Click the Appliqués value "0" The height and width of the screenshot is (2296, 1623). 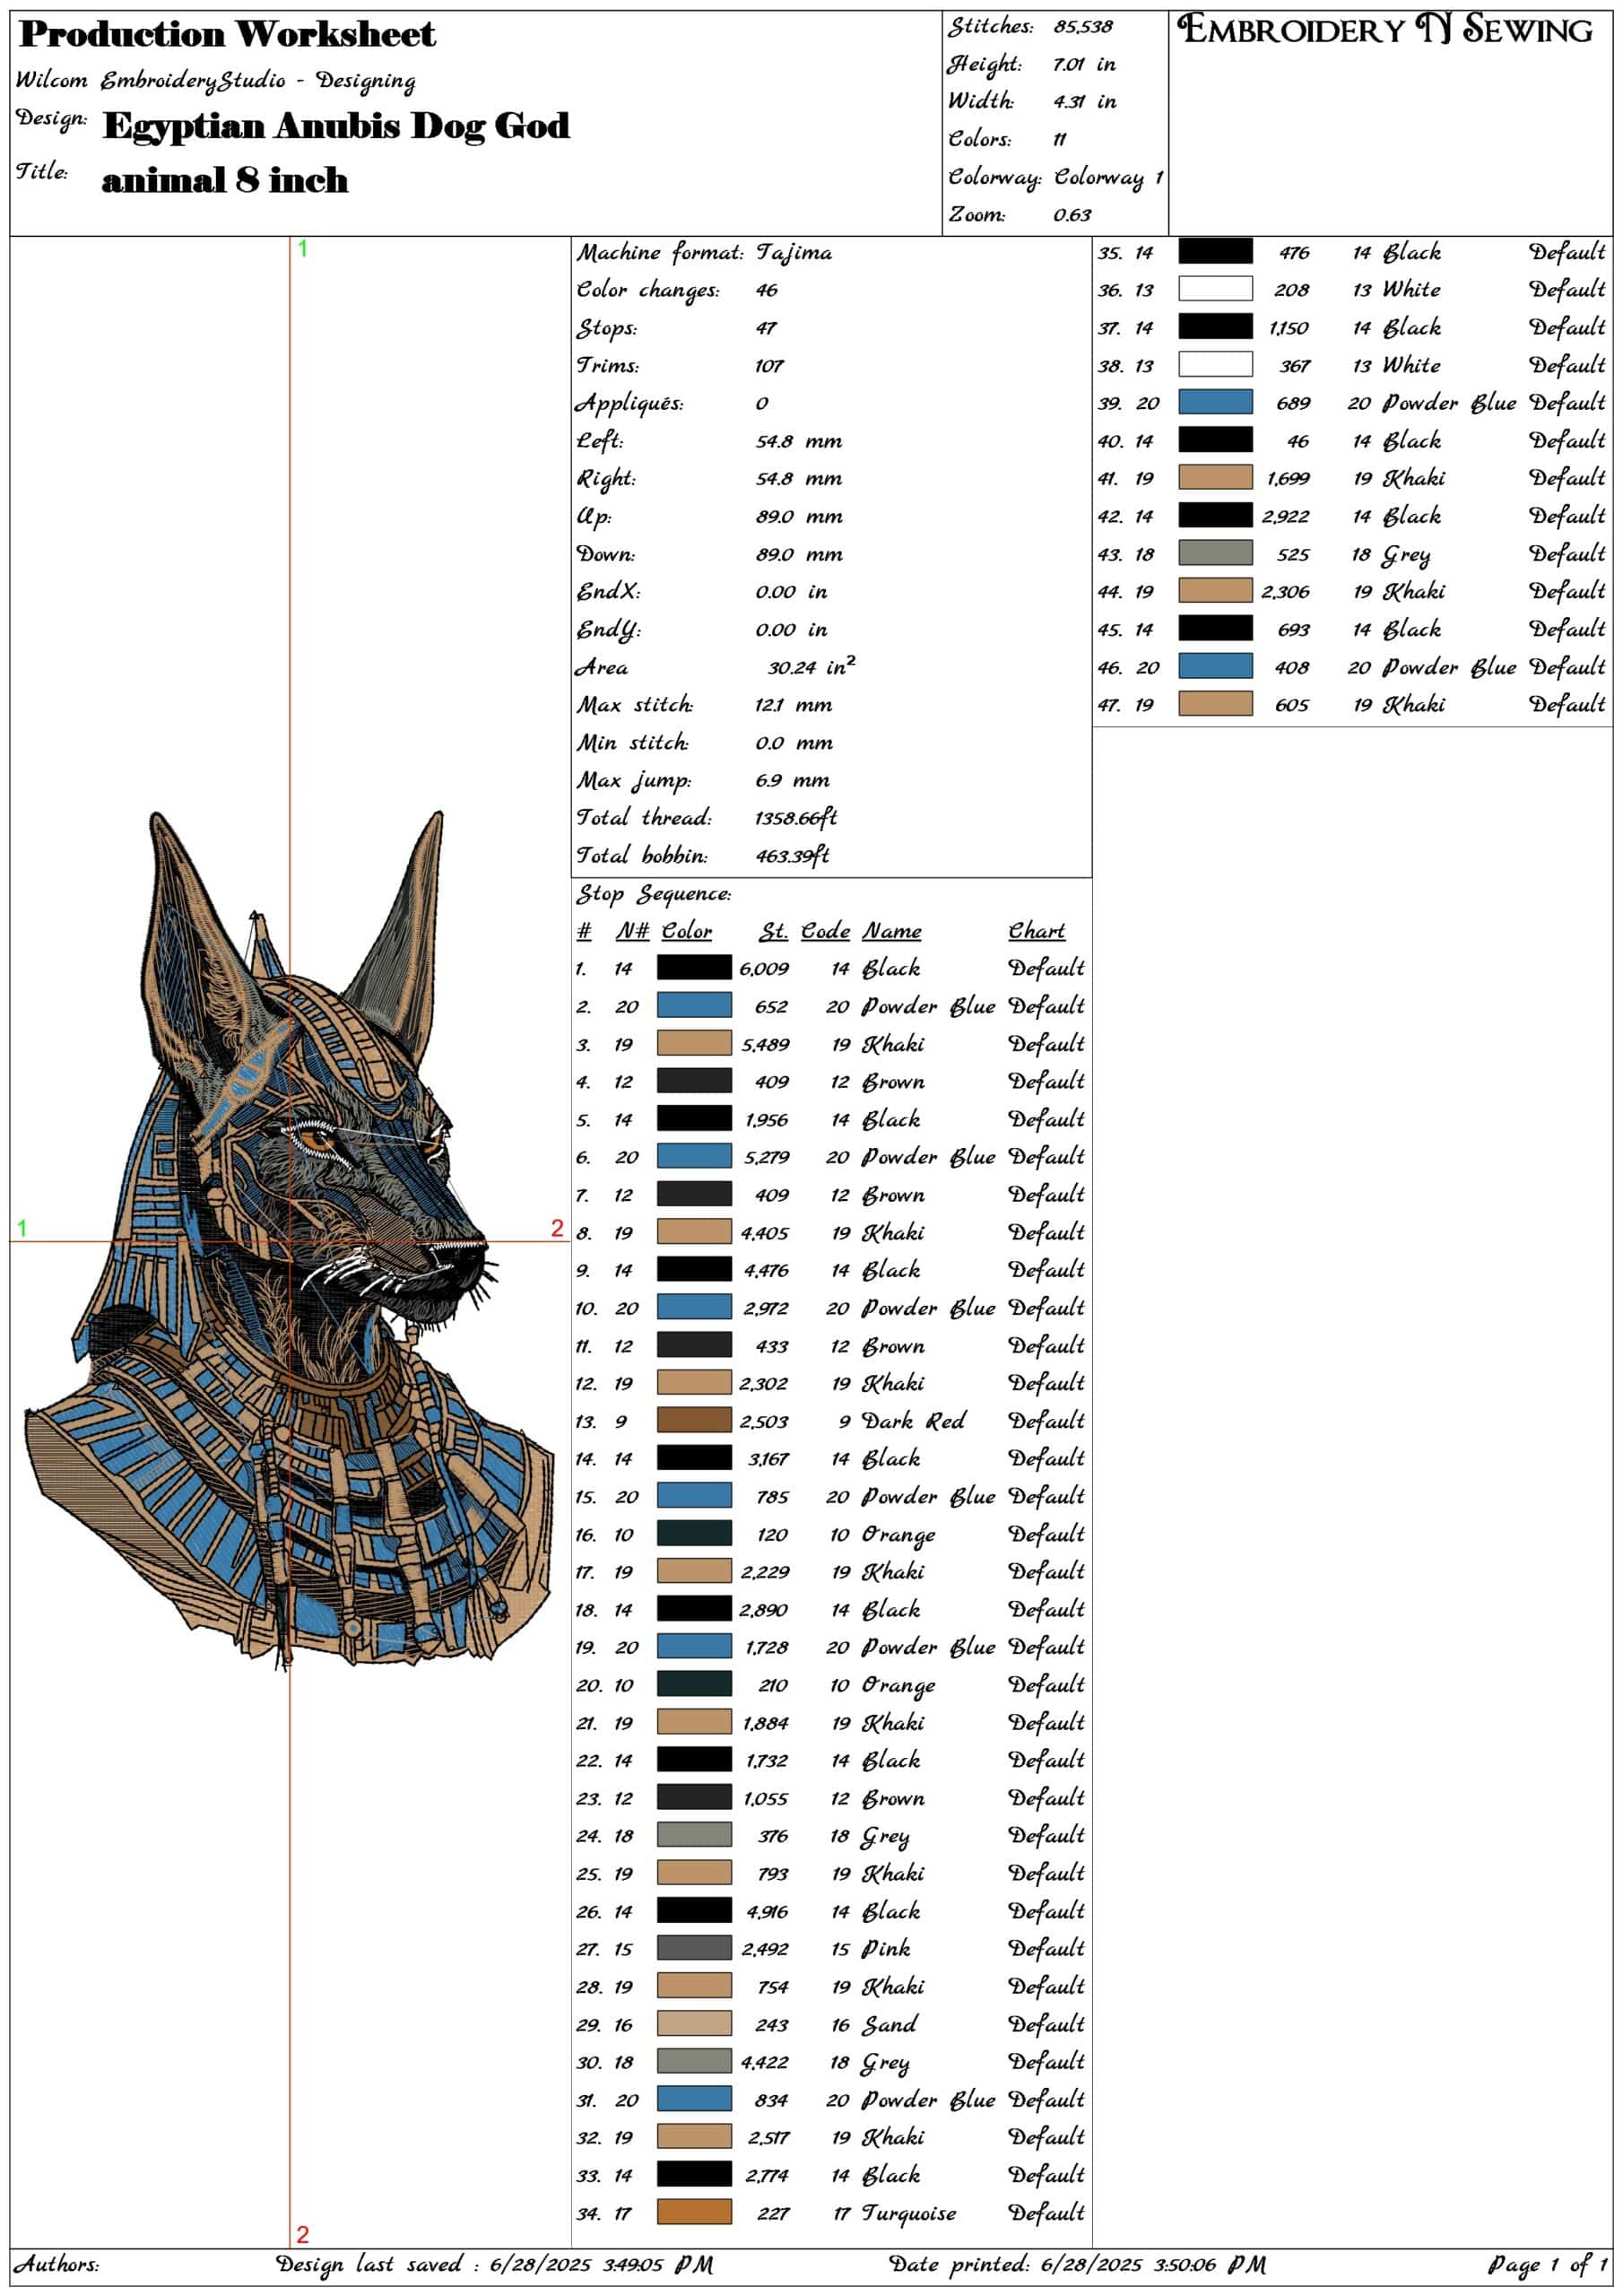(762, 404)
